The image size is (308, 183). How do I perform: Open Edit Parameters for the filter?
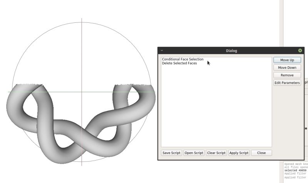(x=287, y=83)
